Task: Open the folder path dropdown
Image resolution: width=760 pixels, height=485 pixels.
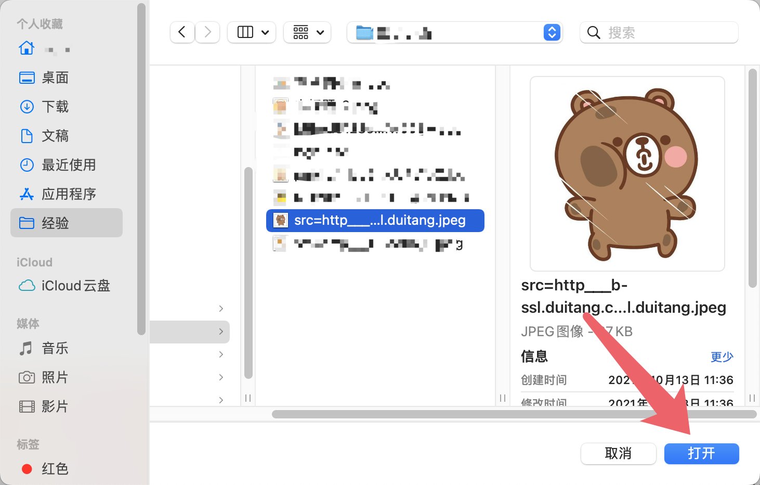Action: pyautogui.click(x=454, y=32)
